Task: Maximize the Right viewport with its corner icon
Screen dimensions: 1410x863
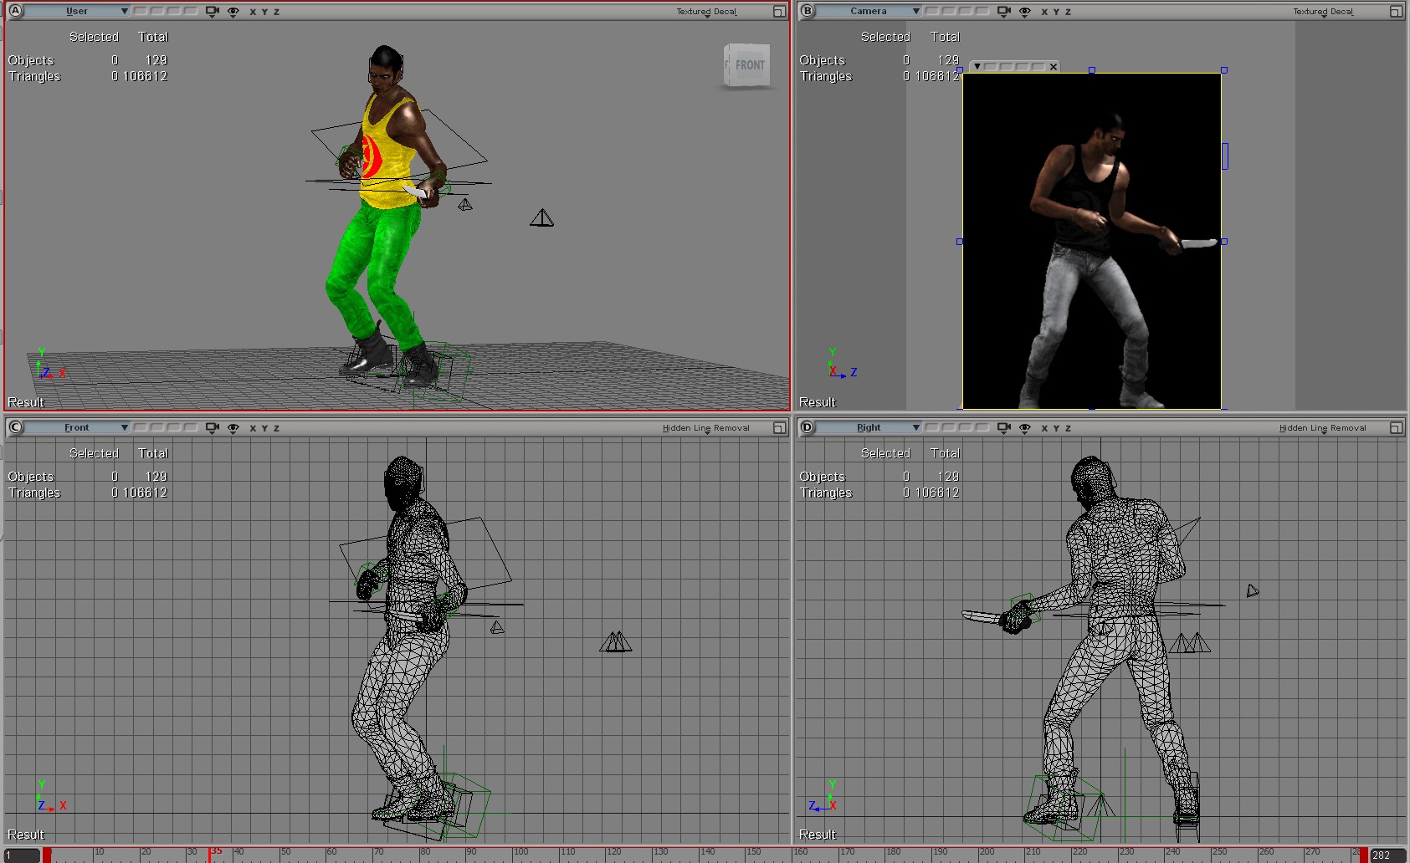Action: 1396,428
